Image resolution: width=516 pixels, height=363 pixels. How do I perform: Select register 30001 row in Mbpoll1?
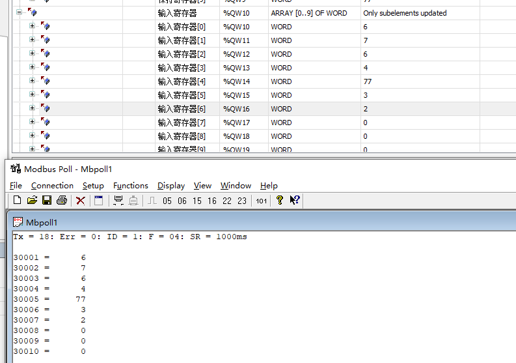click(49, 257)
